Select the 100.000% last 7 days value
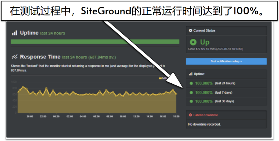The image size is (279, 141). coord(204,93)
